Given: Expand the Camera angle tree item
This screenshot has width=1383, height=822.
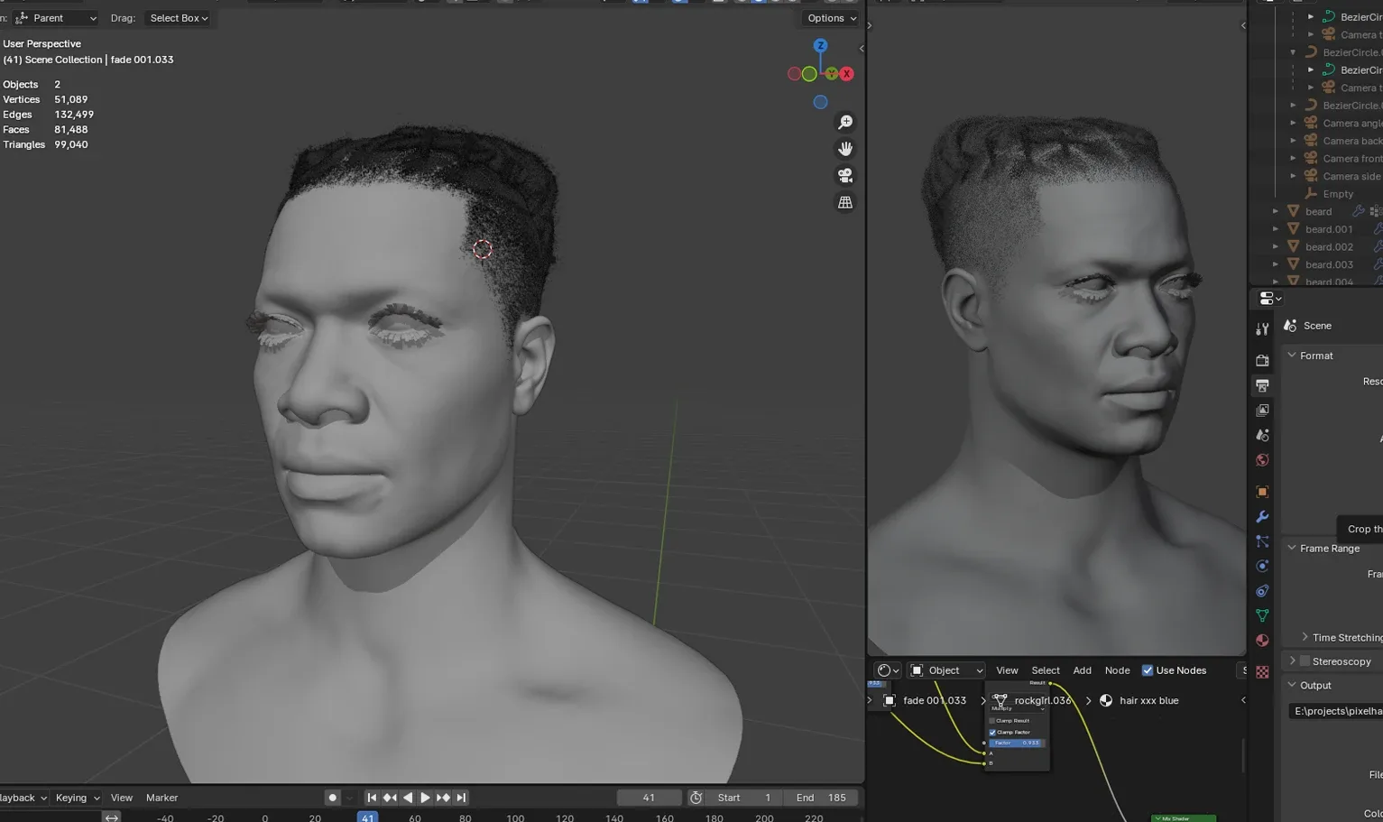Looking at the screenshot, I should click(x=1293, y=123).
